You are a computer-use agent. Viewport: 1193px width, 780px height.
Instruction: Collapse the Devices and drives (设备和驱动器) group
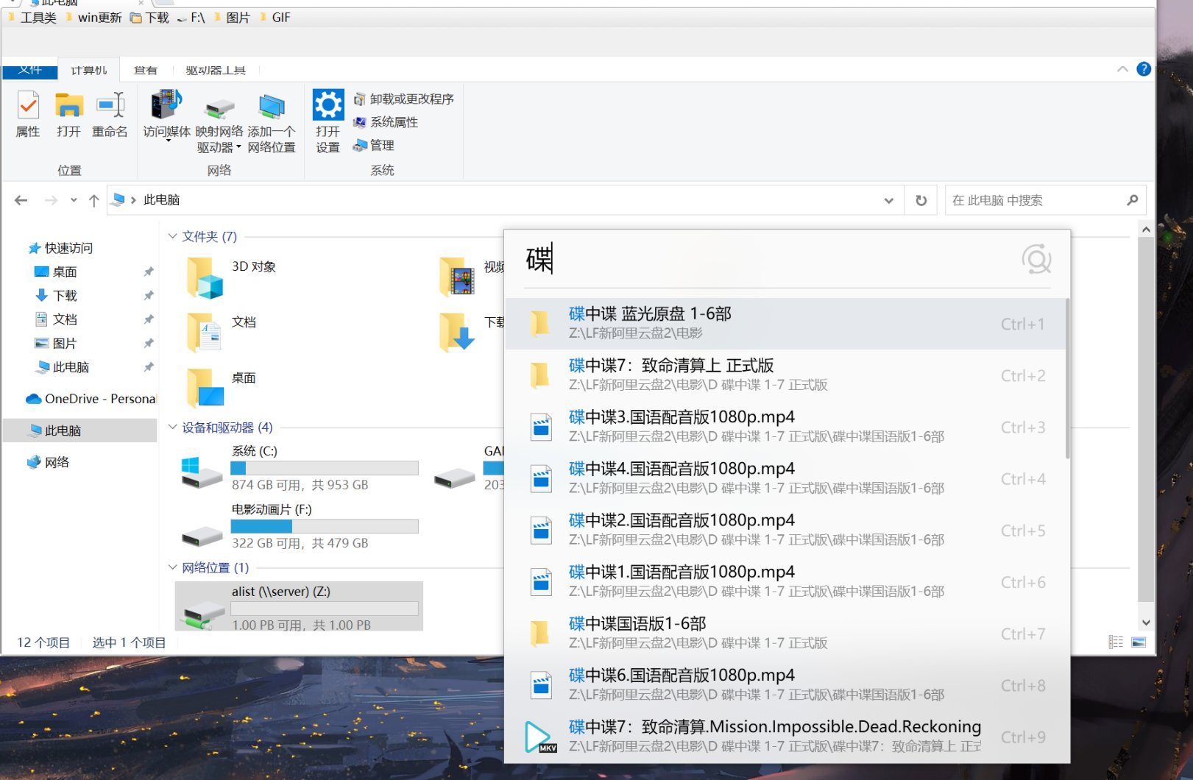tap(173, 427)
